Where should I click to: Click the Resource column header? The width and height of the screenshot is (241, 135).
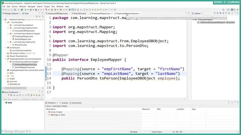(x=149, y=109)
